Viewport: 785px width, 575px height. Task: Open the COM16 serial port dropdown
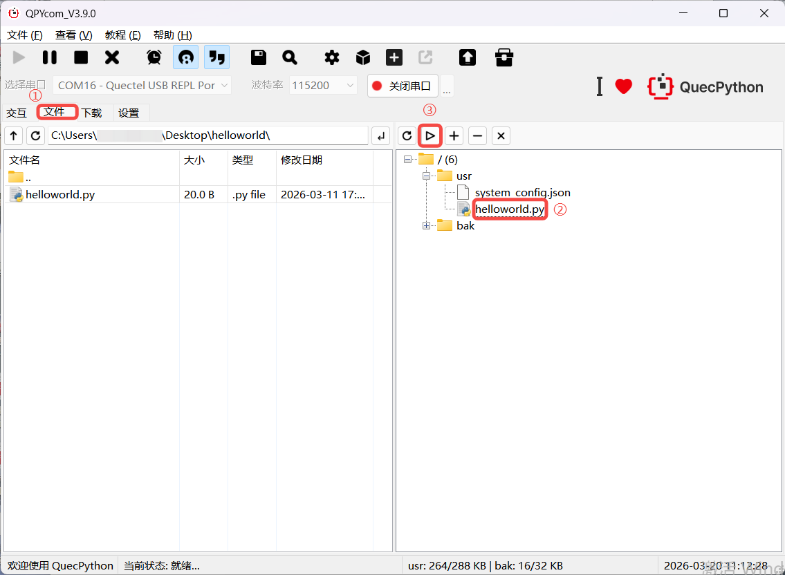click(x=142, y=86)
